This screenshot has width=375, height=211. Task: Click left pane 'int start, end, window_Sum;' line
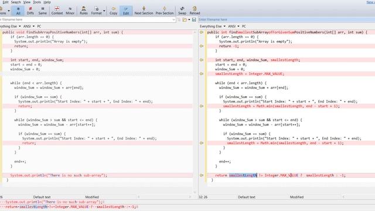pos(37,60)
